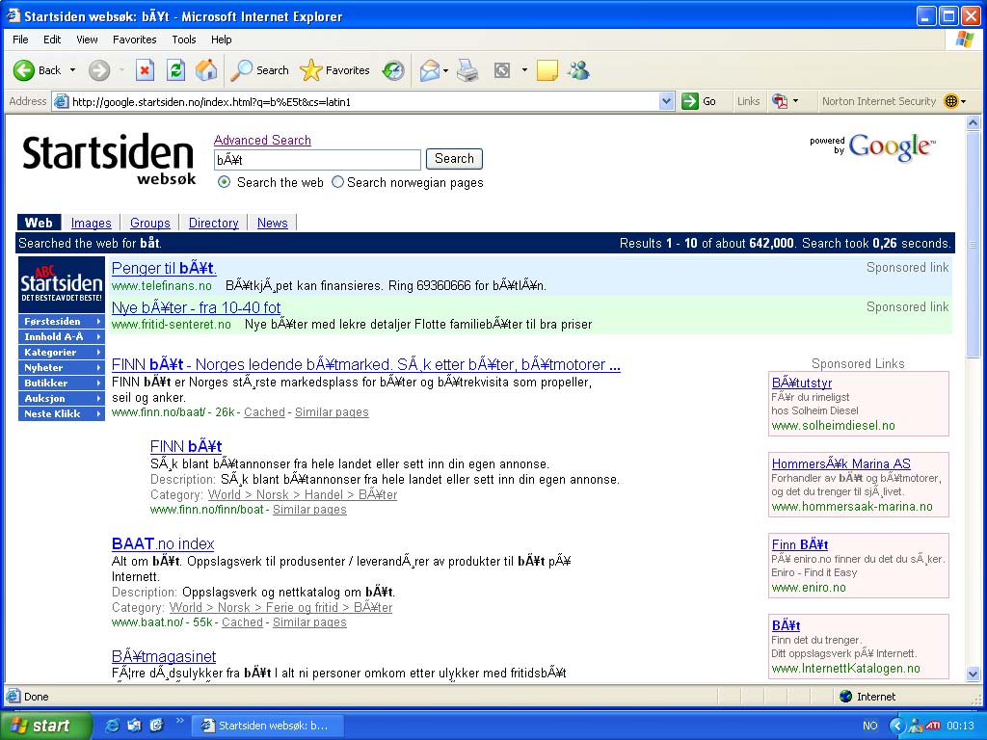Click the address bar URL field
Screen dimensions: 987x740
(364, 101)
